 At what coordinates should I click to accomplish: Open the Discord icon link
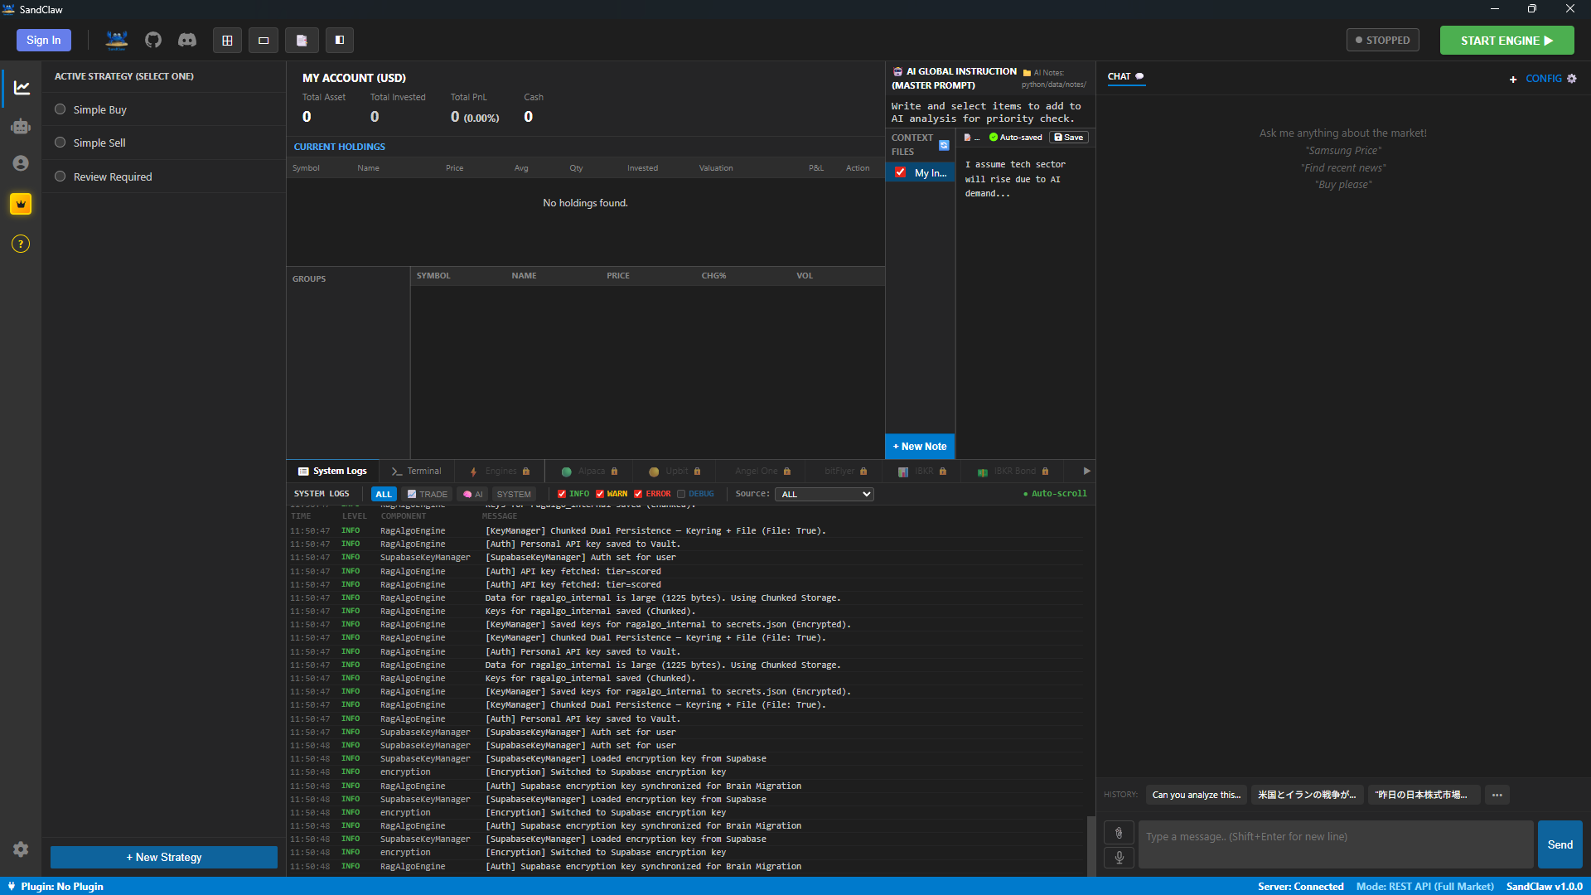[187, 40]
